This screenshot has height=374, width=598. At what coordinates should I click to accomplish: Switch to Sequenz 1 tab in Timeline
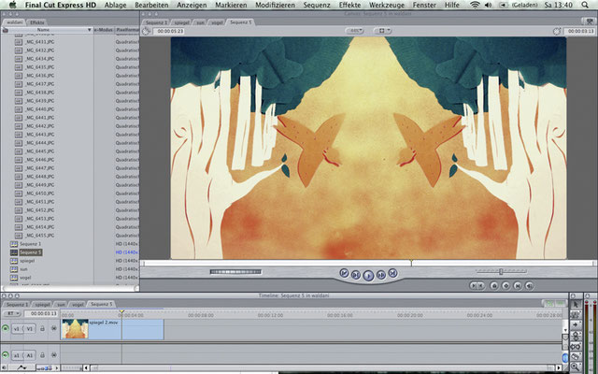(x=17, y=305)
